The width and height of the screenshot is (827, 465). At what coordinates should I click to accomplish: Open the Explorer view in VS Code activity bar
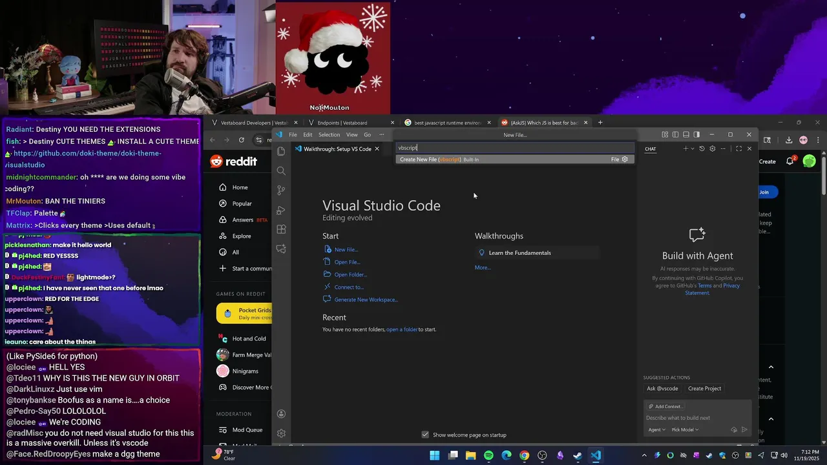281,151
